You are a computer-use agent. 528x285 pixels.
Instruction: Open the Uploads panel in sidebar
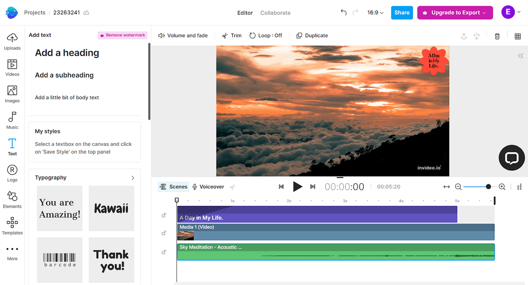(12, 41)
